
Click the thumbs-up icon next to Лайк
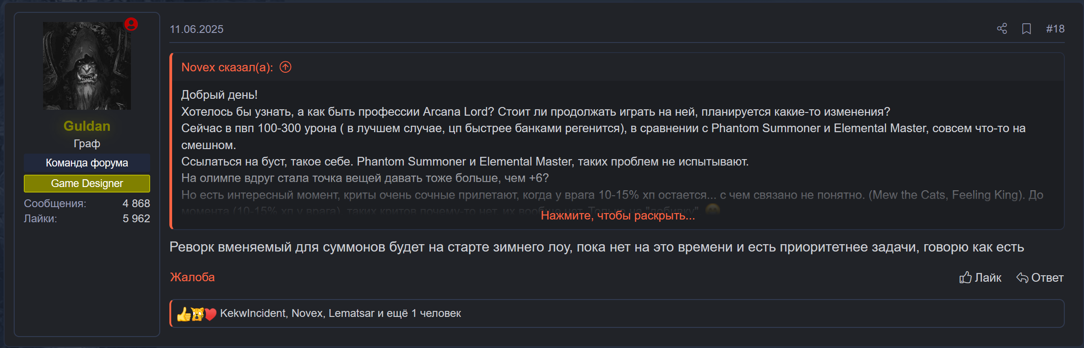965,278
